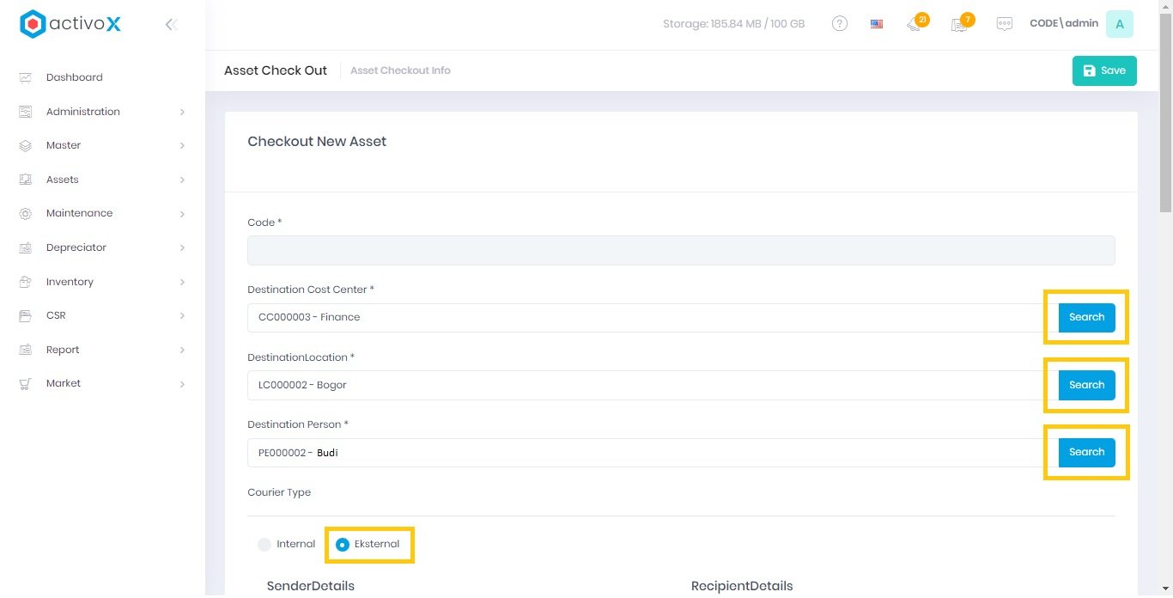
Task: Open the chat messages icon
Action: [x=1005, y=24]
